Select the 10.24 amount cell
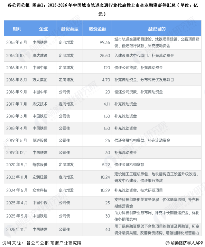Viewport: 205px width, 247px height. (x=97, y=177)
